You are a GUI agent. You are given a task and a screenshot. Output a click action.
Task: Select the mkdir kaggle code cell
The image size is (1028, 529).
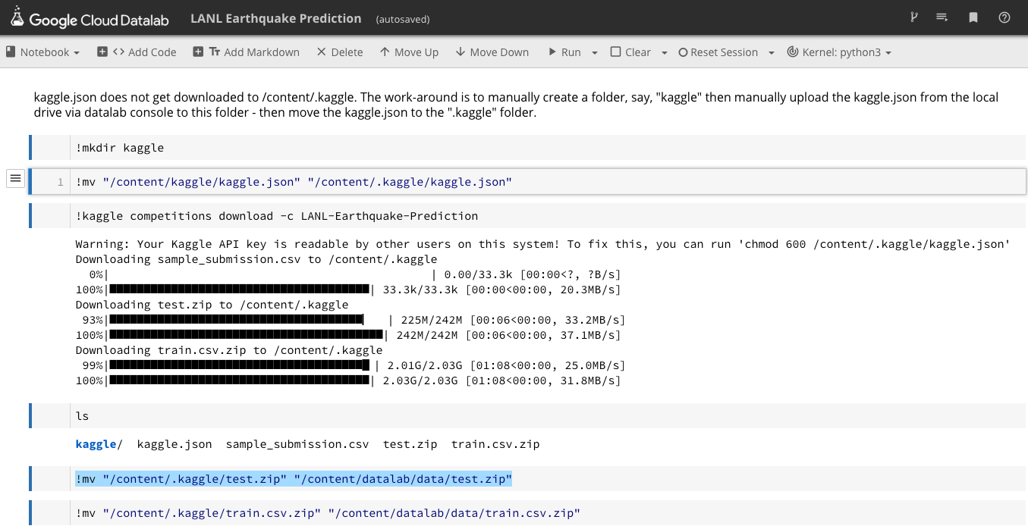pyautogui.click(x=303, y=147)
